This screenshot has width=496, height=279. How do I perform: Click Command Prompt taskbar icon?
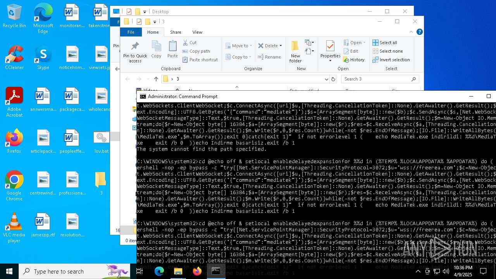[x=216, y=271]
